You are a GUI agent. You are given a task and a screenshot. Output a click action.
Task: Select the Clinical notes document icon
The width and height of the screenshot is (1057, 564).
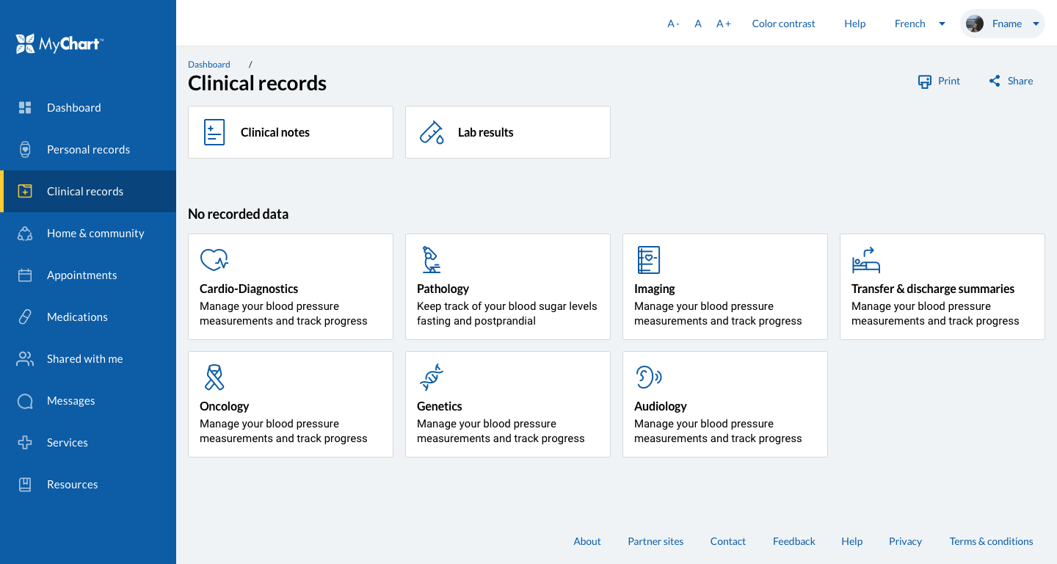click(214, 131)
